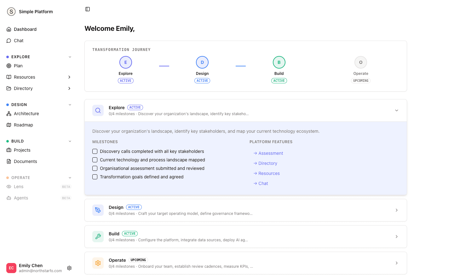Open the Resources platform feature link
Image resolution: width=454 pixels, height=280 pixels.
(x=267, y=173)
